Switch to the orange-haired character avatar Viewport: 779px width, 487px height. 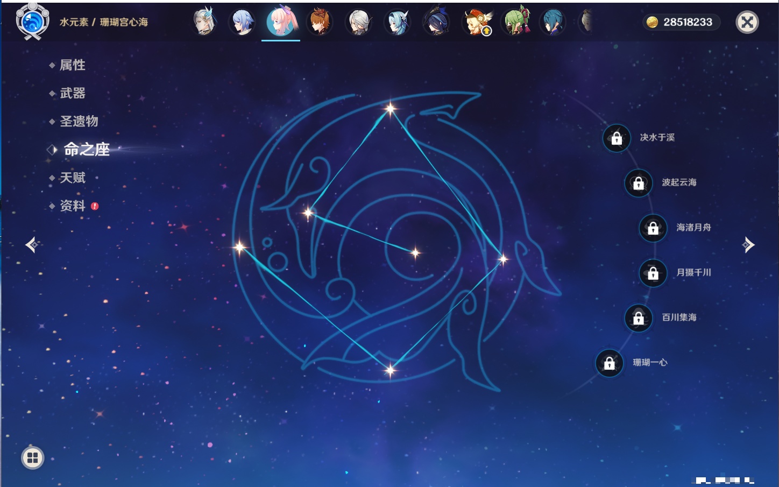(x=320, y=22)
